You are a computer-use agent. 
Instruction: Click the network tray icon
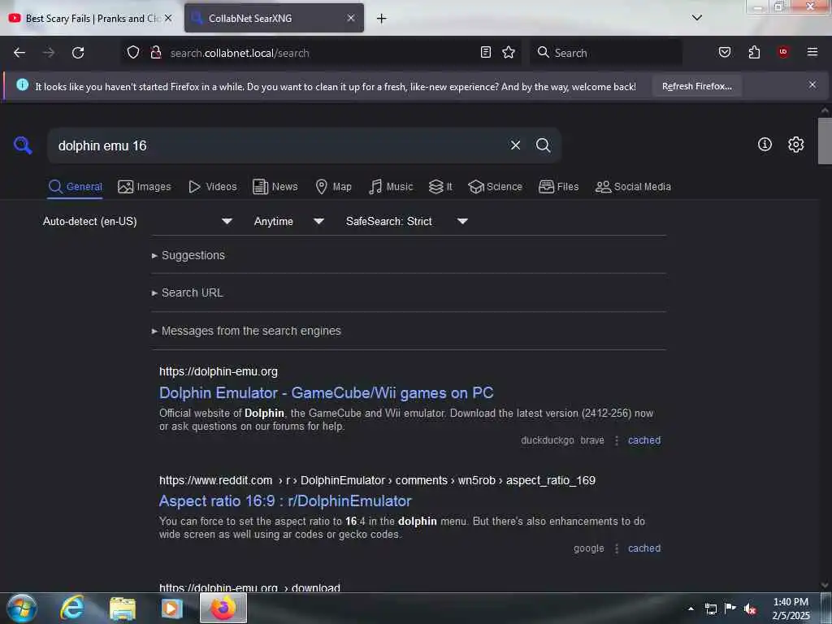point(710,609)
